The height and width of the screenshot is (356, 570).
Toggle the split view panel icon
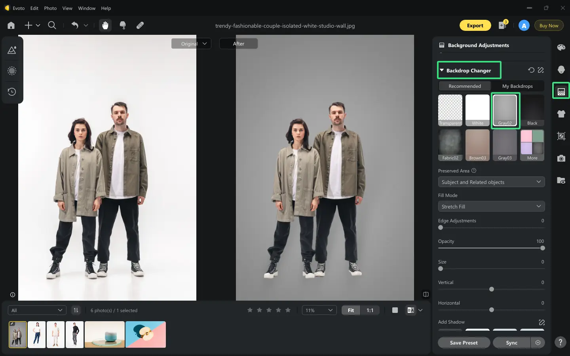click(x=426, y=294)
